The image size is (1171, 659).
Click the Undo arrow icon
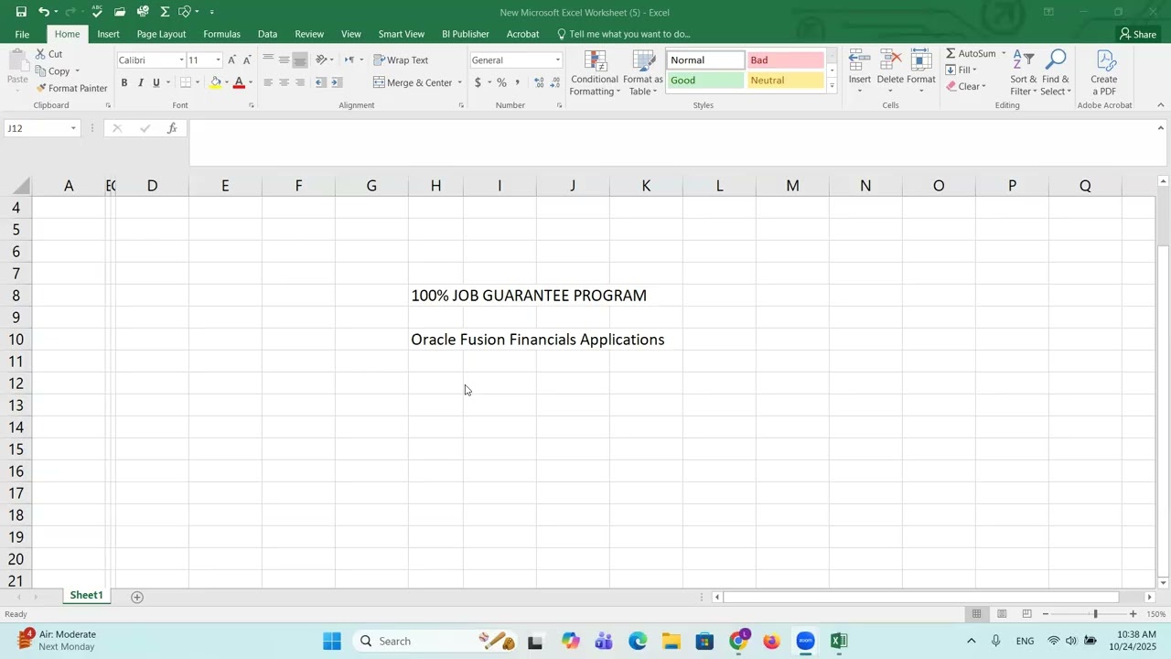43,12
